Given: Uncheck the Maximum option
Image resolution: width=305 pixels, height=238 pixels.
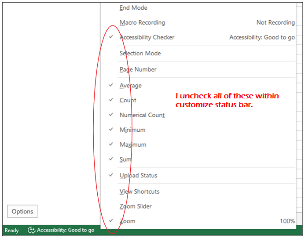Looking at the screenshot, I should pyautogui.click(x=198, y=144).
